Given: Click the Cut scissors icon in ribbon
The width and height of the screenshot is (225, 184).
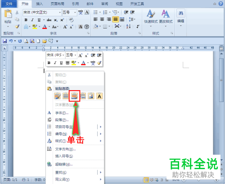Looking at the screenshot, I should 17,12.
